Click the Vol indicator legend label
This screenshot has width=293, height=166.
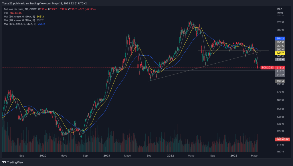(6, 13)
